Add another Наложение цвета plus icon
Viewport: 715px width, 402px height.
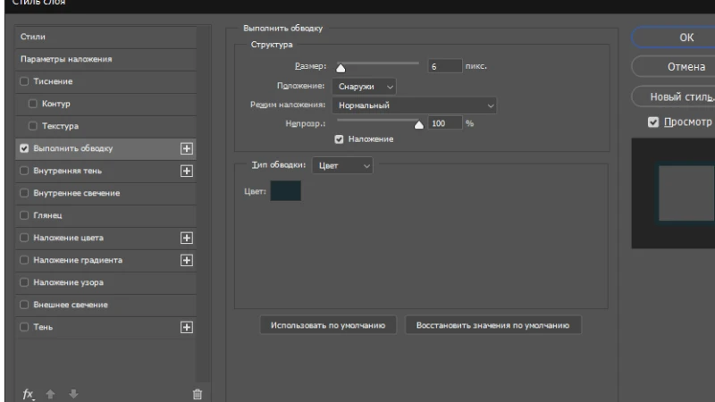click(187, 238)
